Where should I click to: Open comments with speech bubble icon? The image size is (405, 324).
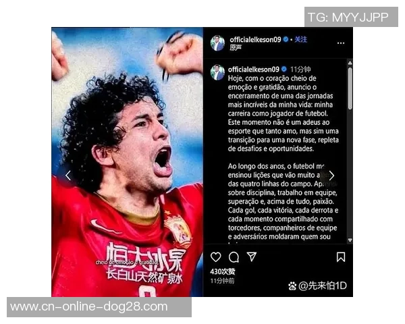click(234, 257)
